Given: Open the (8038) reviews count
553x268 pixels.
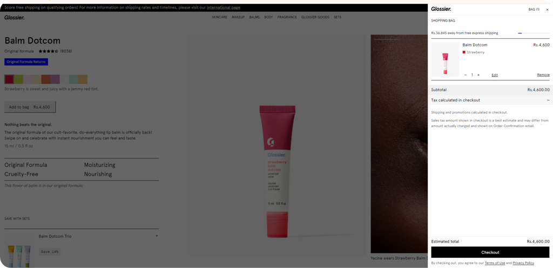Looking at the screenshot, I should 66,51.
